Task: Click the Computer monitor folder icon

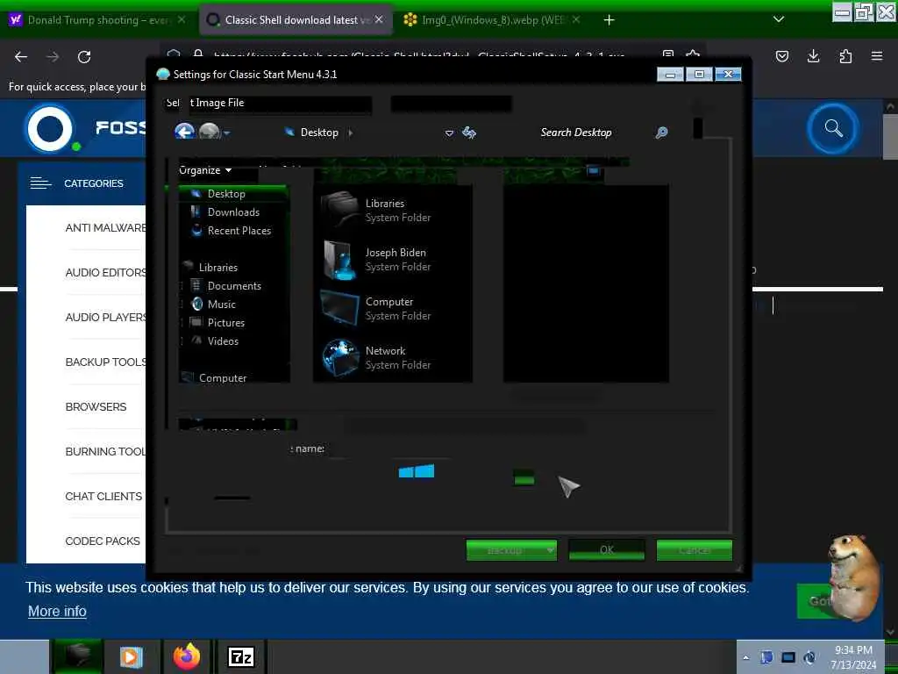Action: [340, 308]
